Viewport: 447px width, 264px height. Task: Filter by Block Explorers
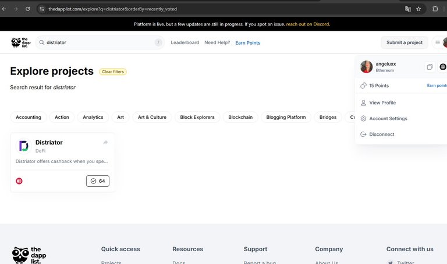click(197, 117)
